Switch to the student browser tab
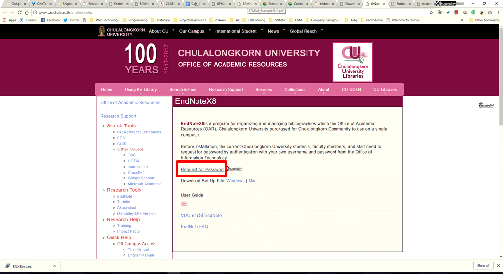Screen dimensions: 503x274 pyautogui.click(x=426, y=4)
